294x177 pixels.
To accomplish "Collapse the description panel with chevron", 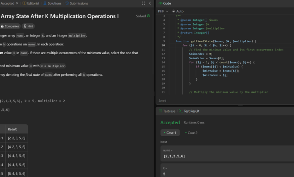I will 150,3.
